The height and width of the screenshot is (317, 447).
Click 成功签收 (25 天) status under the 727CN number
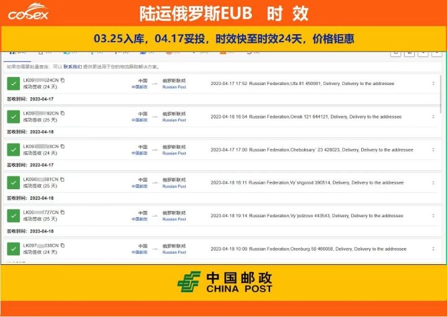click(40, 219)
